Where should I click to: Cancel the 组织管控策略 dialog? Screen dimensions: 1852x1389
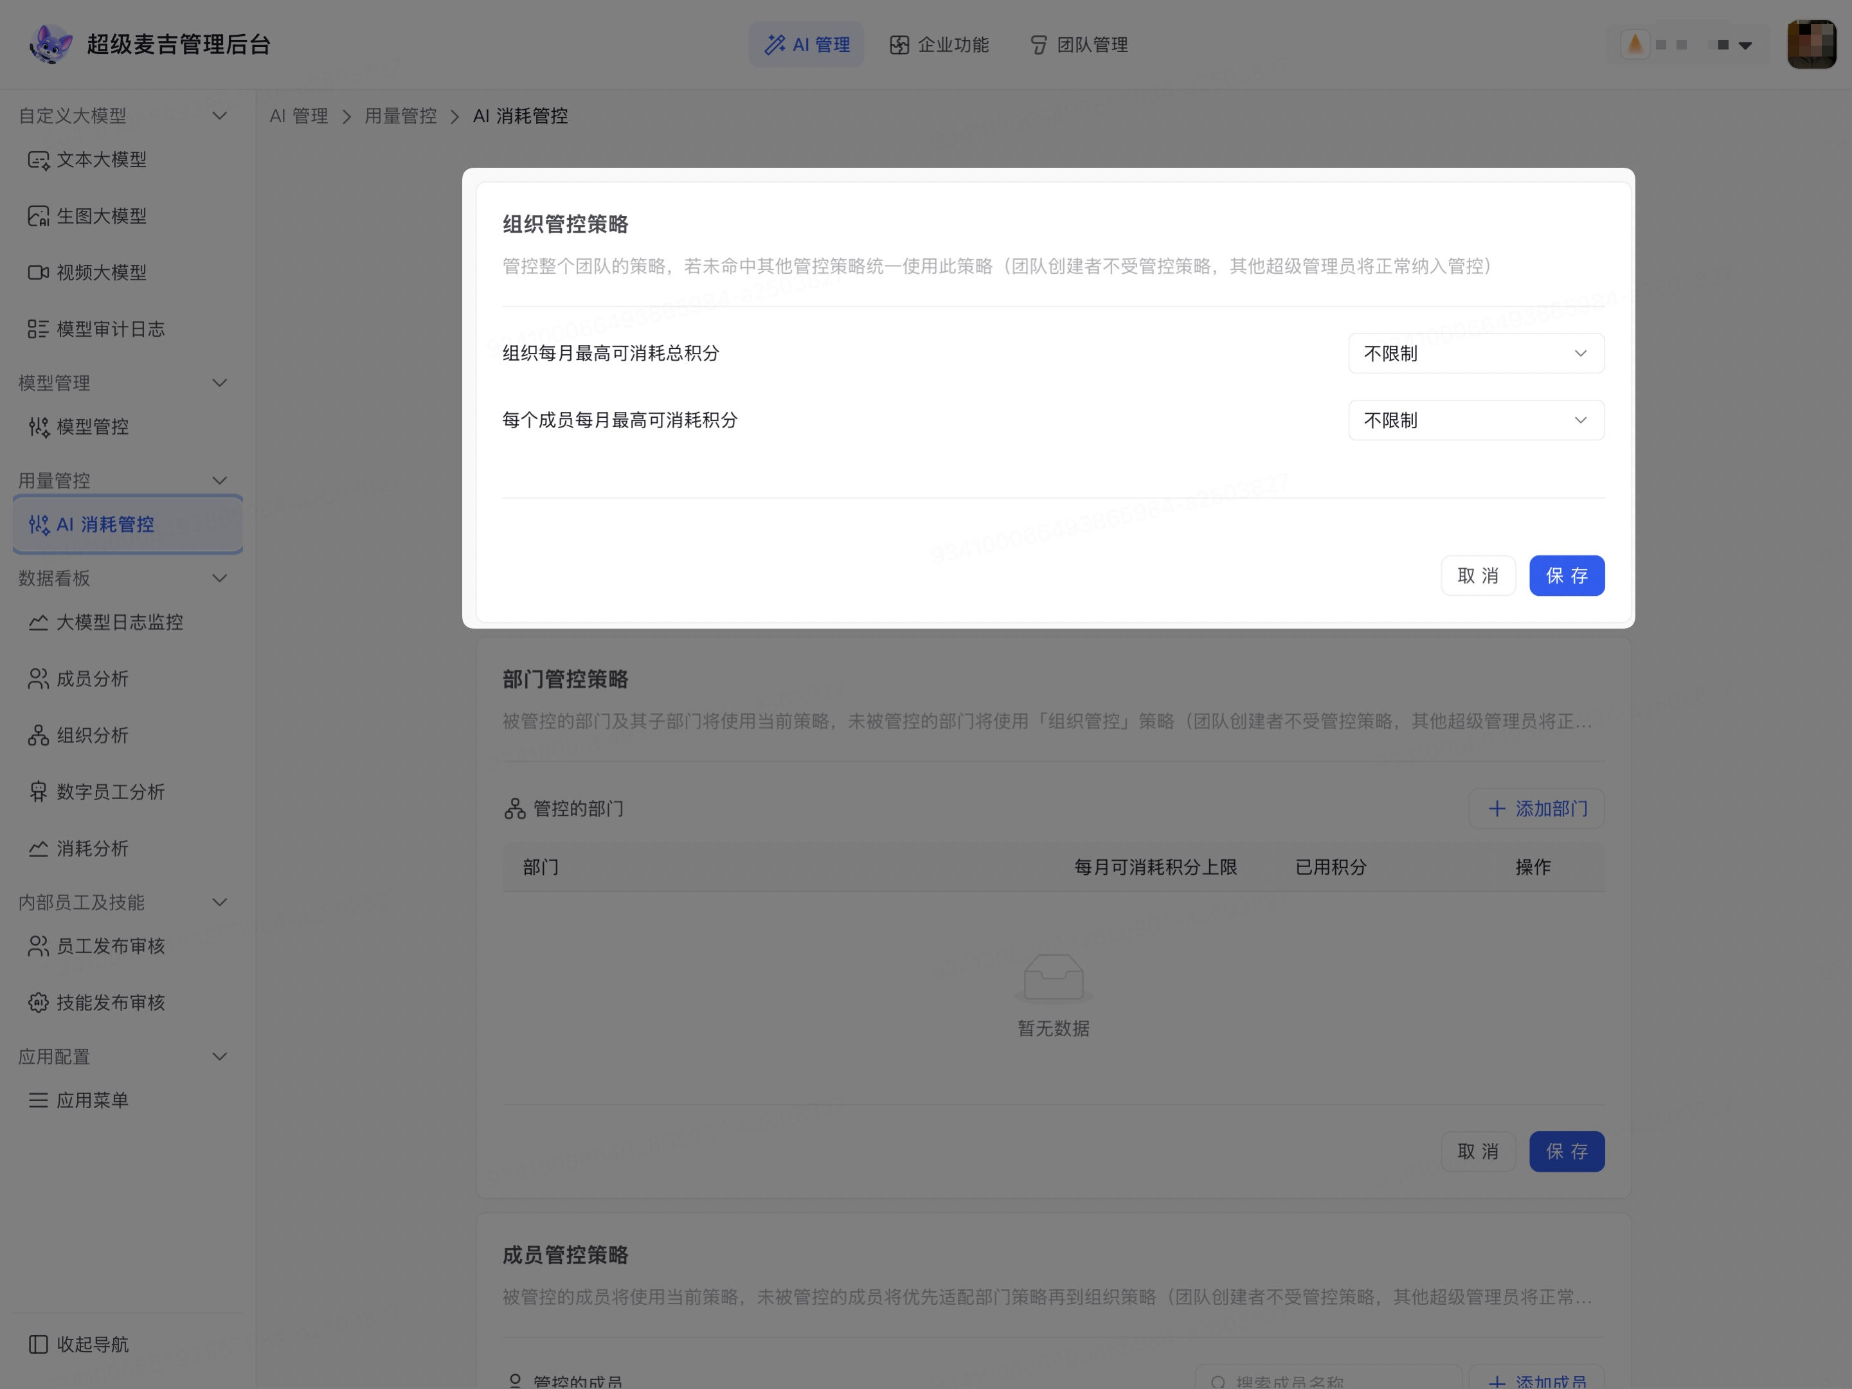click(1478, 576)
